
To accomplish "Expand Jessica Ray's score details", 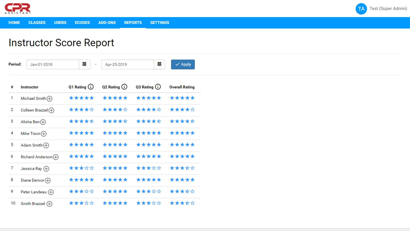I will [x=46, y=169].
